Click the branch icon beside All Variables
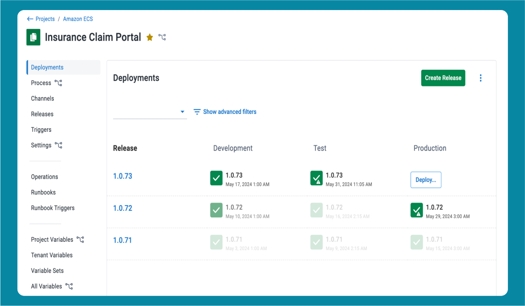525x306 pixels. (x=69, y=286)
